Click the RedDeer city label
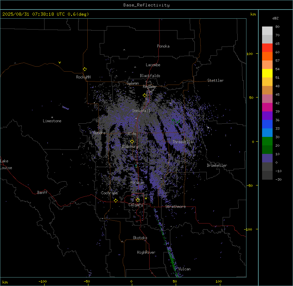This screenshot has height=286, width=293. [150, 87]
